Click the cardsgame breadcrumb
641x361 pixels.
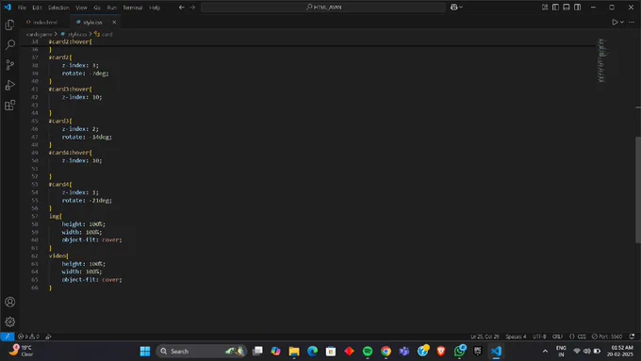coord(40,34)
